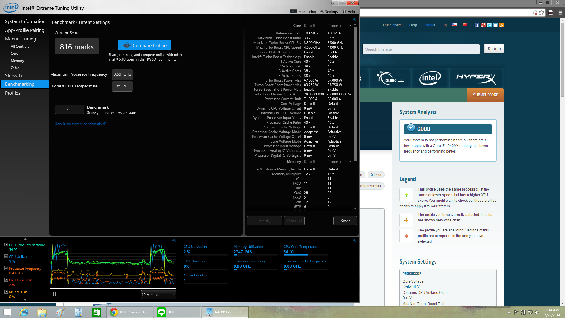Click the Intel sponsor logo on the website

[430, 78]
